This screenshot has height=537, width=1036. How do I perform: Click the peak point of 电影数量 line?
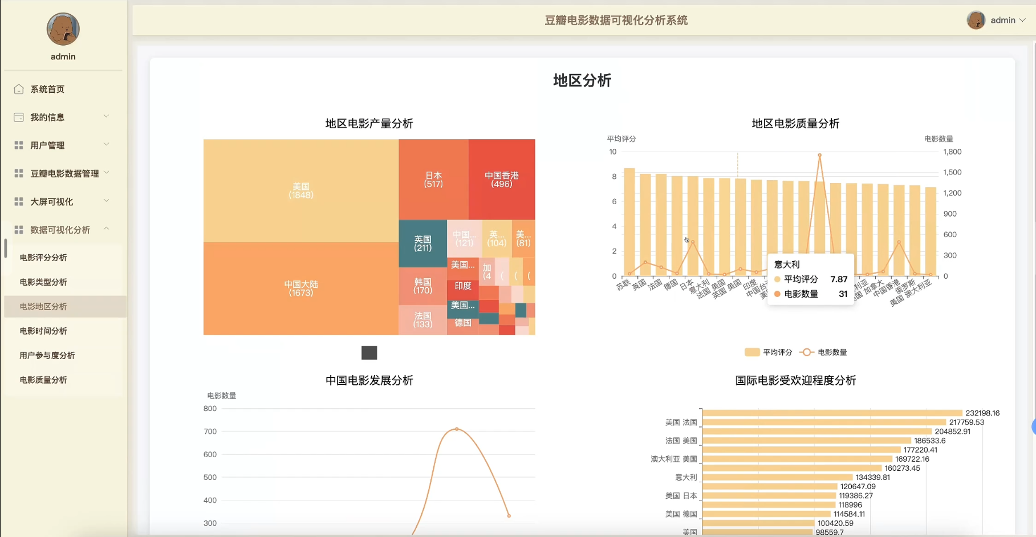[x=819, y=155]
